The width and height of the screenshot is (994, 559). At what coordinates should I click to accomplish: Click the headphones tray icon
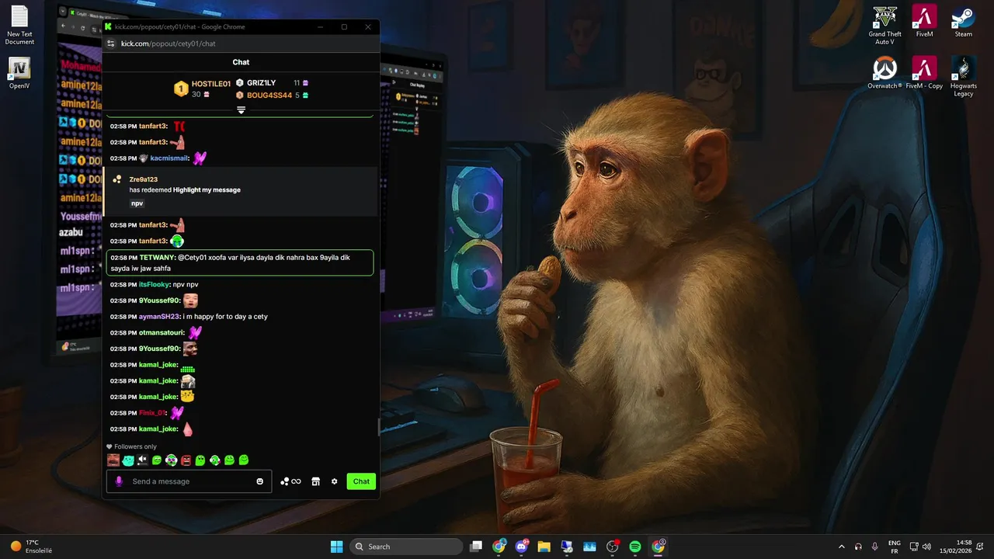858,547
